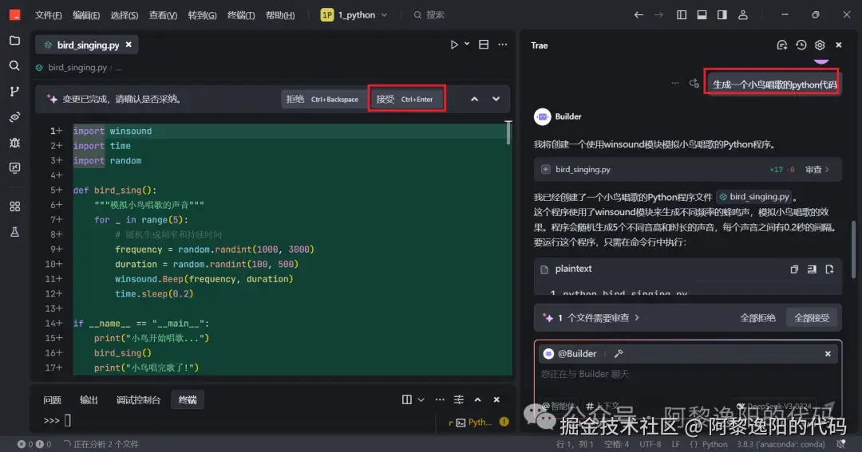Open Source Control branch icon

click(15, 91)
